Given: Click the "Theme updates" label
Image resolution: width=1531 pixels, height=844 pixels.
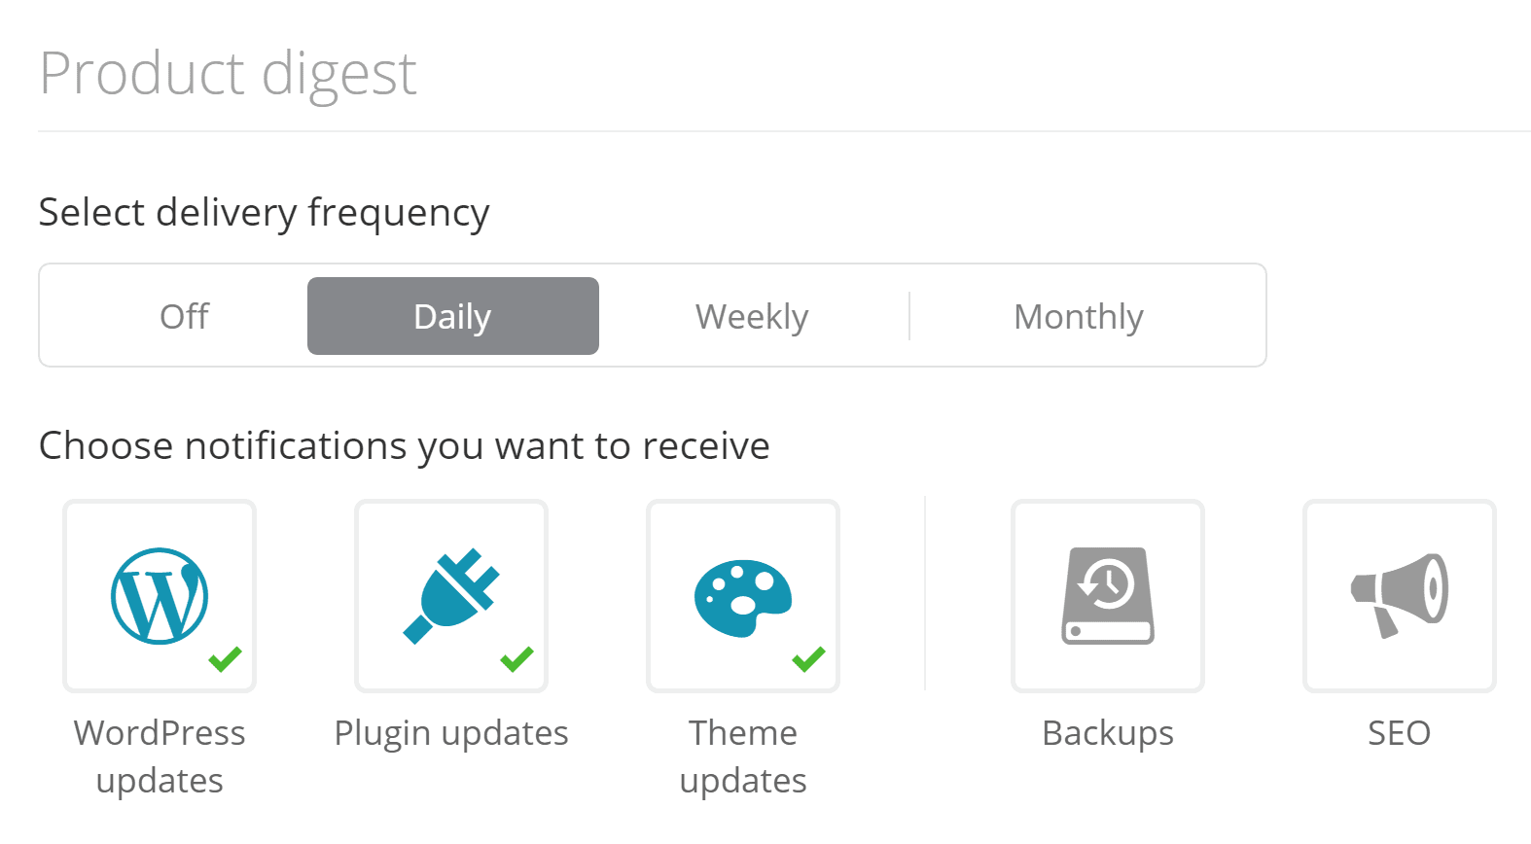Looking at the screenshot, I should tap(743, 756).
